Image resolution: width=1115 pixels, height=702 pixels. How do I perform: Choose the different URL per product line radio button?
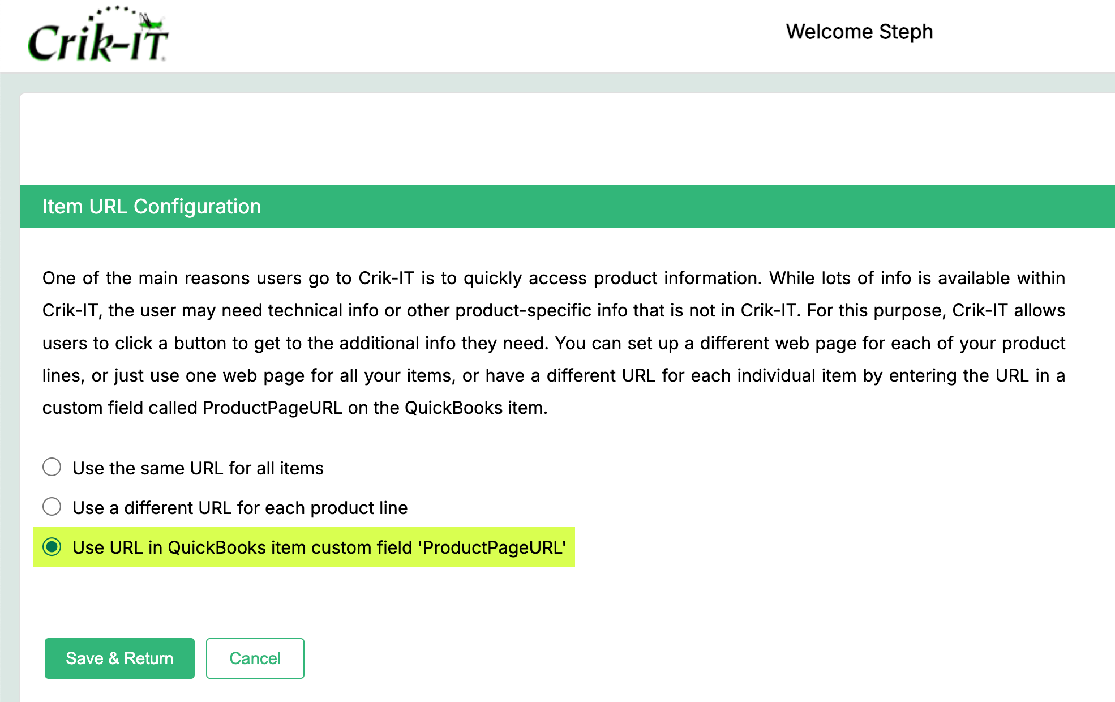coord(52,507)
